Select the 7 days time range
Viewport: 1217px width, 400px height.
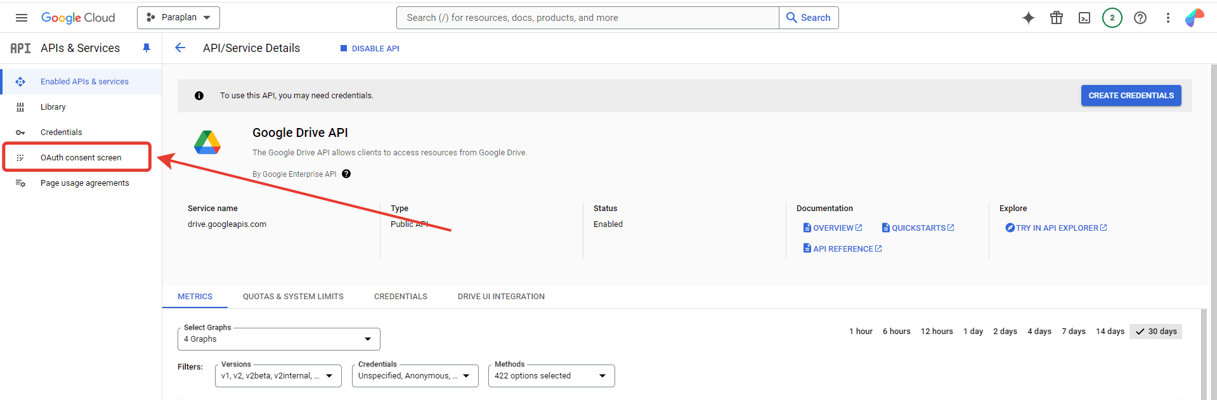(x=1073, y=332)
